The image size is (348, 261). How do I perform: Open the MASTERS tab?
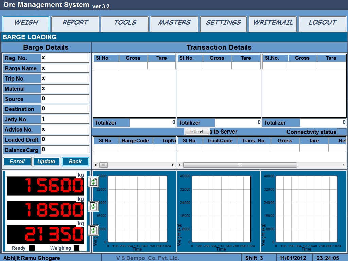click(x=174, y=23)
